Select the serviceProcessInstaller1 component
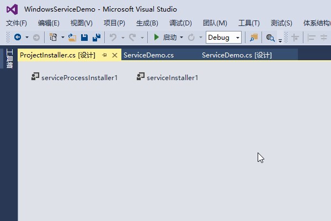331x221 pixels. point(74,78)
